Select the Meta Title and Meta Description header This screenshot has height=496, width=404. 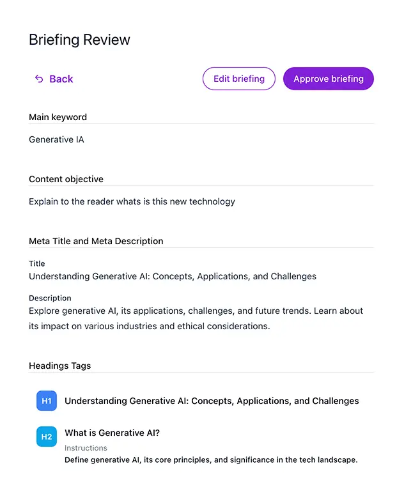[96, 241]
